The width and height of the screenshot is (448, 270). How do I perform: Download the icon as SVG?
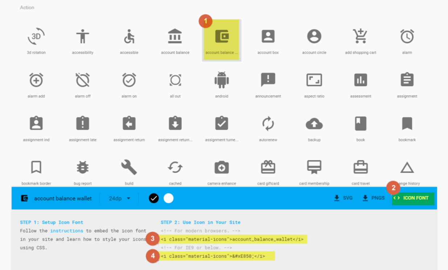tap(343, 198)
